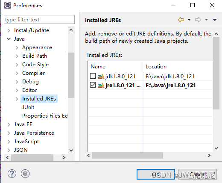Screen dimensions: 222x183
Task: Select the JavaScript tree item
Action: 26,142
